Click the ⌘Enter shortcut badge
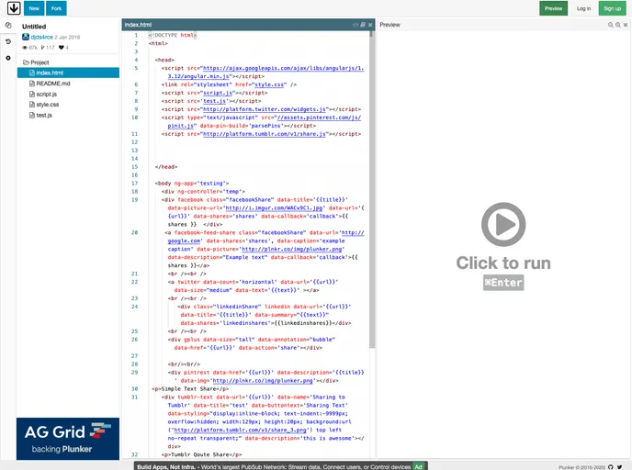This screenshot has height=470, width=632. 503,283
